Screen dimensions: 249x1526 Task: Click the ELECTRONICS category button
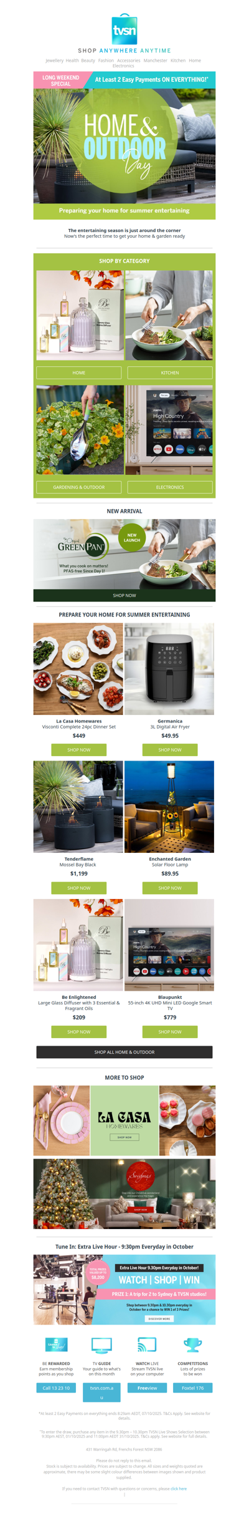[170, 487]
